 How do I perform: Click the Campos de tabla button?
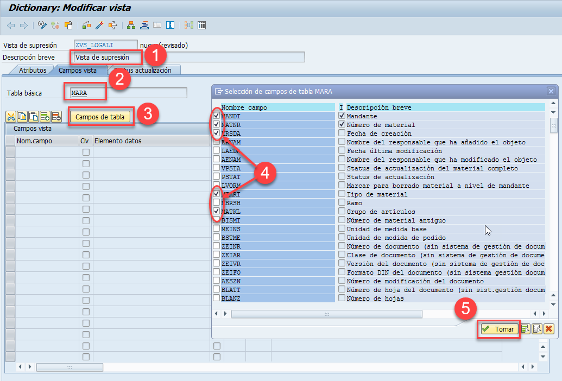click(x=100, y=117)
